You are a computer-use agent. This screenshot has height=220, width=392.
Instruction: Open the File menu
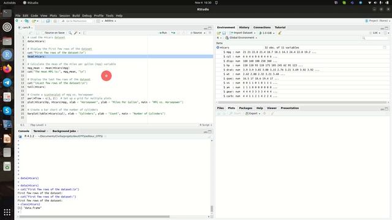coord(18,15)
